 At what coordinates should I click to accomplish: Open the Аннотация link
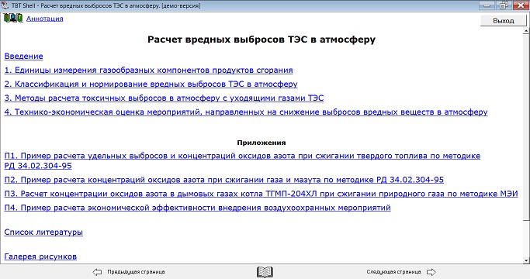[44, 19]
